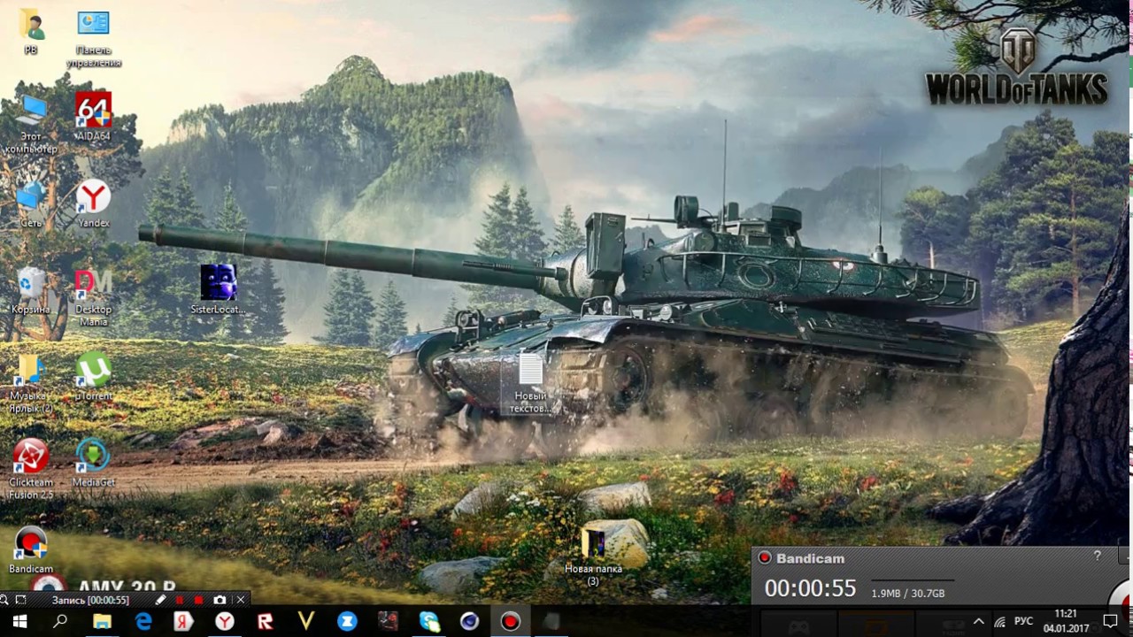Click the yellow V taskbar icon
This screenshot has height=637, width=1133.
306,622
